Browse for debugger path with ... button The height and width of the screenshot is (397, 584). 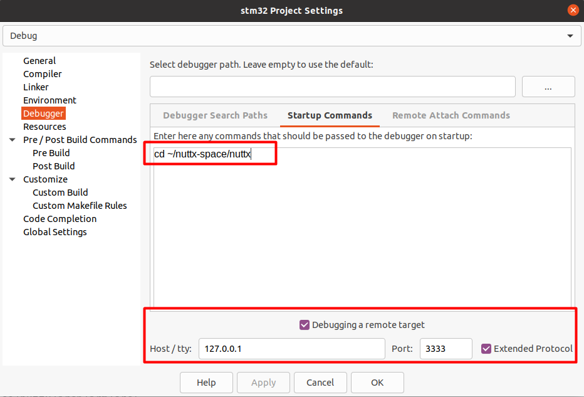pos(548,87)
